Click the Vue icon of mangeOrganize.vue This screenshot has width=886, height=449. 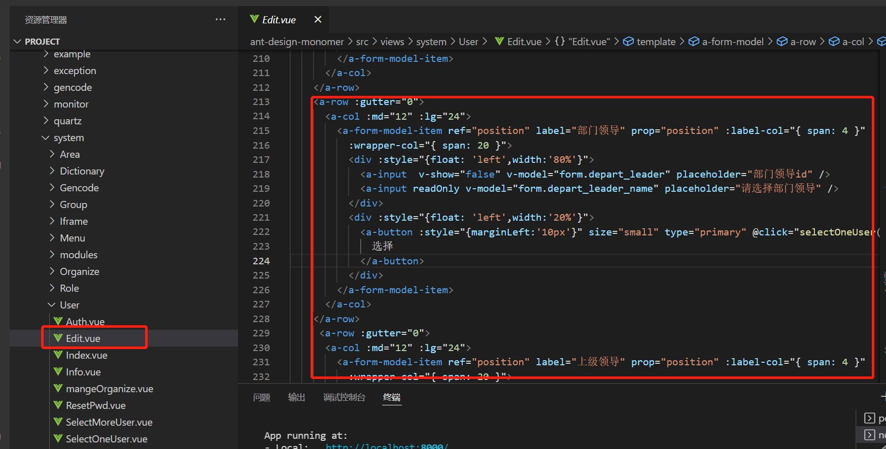pos(58,388)
